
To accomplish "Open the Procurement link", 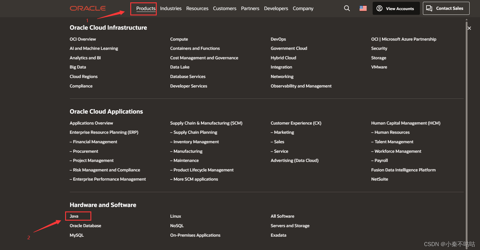I will (x=84, y=151).
